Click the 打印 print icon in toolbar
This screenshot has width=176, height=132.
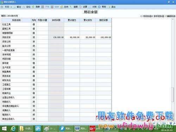point(2,7)
